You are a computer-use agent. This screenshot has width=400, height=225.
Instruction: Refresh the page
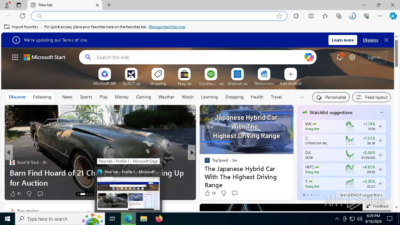(22, 16)
